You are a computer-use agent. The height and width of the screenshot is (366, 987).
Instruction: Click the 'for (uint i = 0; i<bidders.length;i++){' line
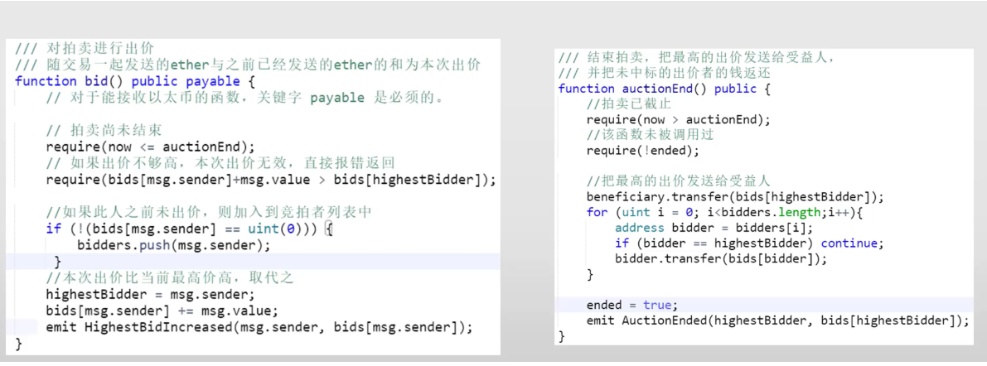pos(724,212)
